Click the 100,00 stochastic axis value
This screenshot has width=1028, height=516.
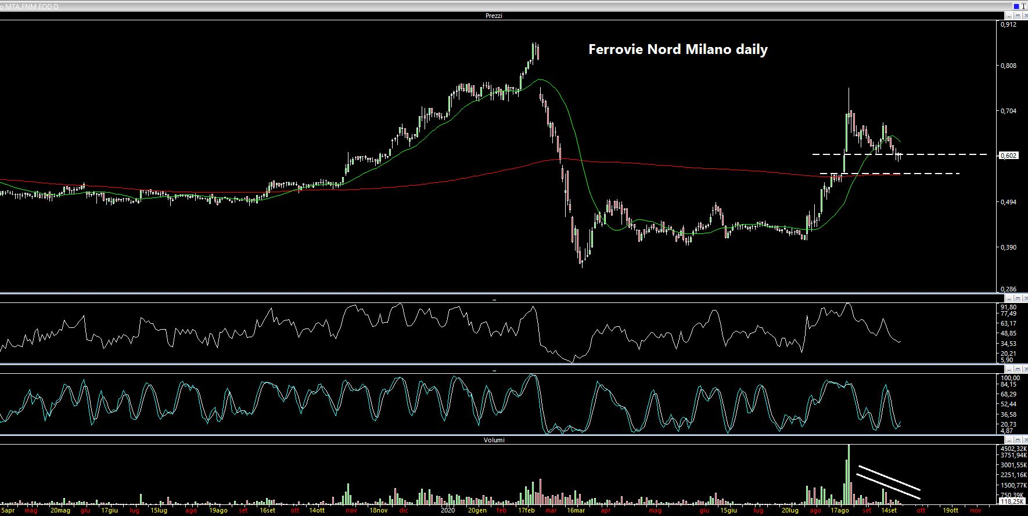click(1010, 378)
